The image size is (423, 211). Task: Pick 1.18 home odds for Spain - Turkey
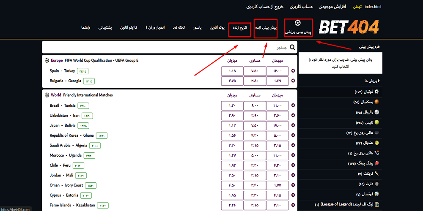(232, 71)
